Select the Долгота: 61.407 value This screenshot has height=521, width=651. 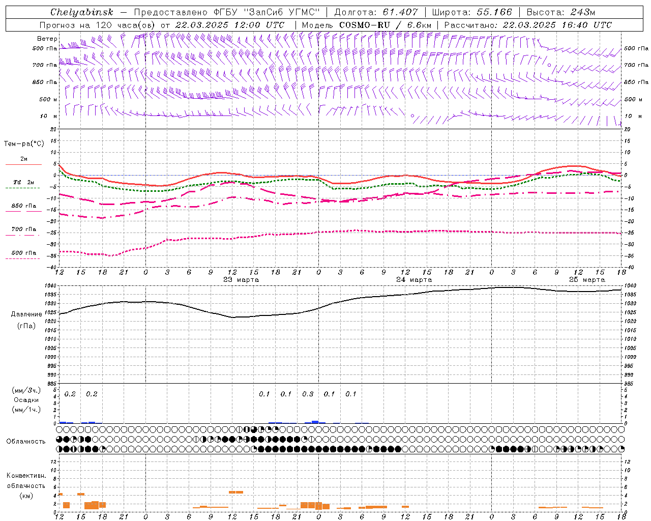point(376,12)
